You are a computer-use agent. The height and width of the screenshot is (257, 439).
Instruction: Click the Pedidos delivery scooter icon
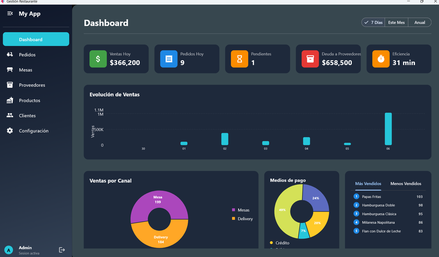coord(10,55)
